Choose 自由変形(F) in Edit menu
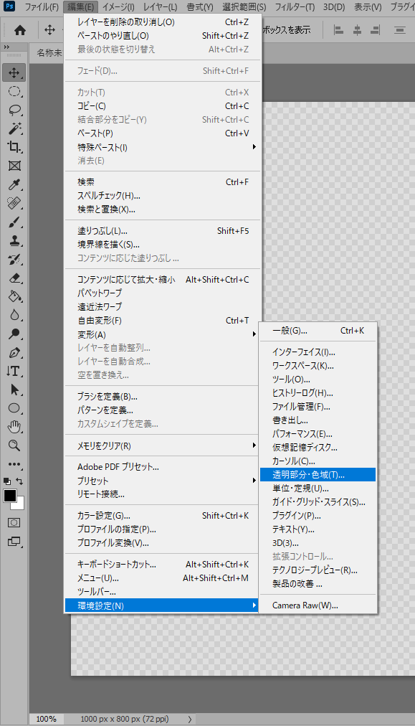415x726 pixels. coord(163,321)
